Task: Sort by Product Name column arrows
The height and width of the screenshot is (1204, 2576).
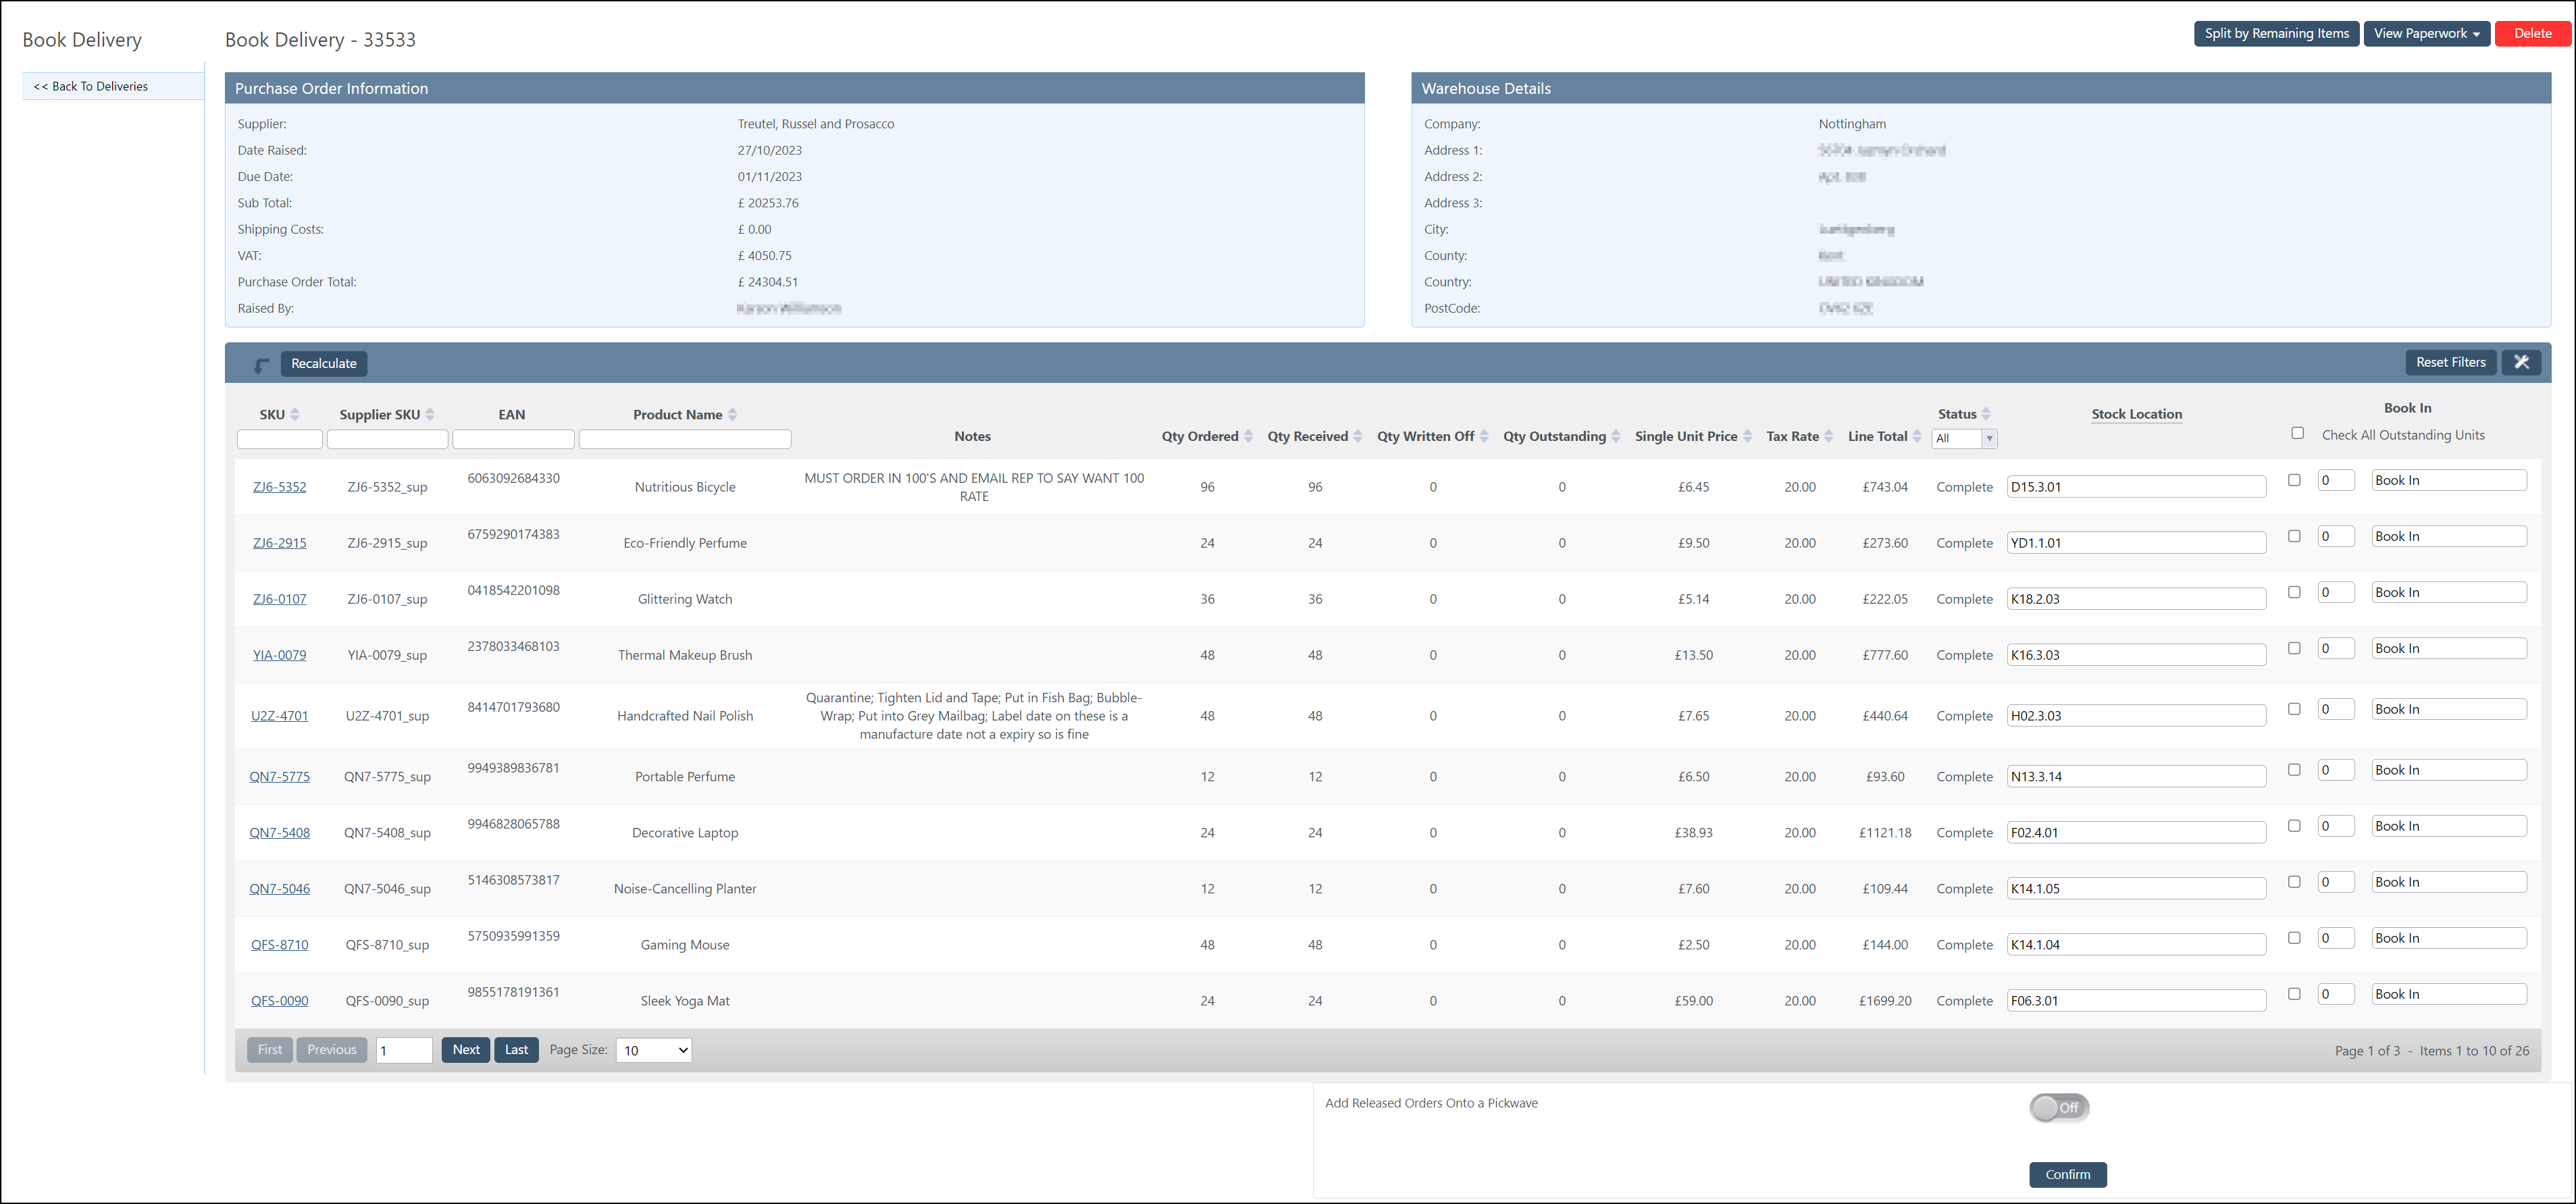Action: 732,414
